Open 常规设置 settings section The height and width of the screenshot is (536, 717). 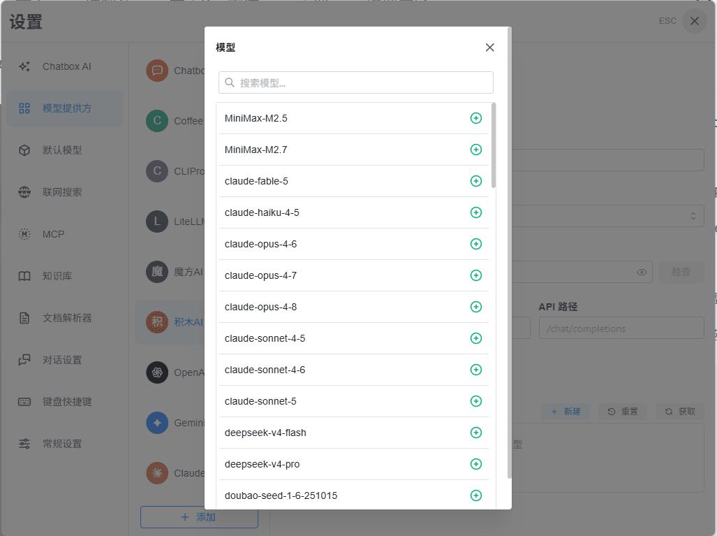pyautogui.click(x=65, y=444)
